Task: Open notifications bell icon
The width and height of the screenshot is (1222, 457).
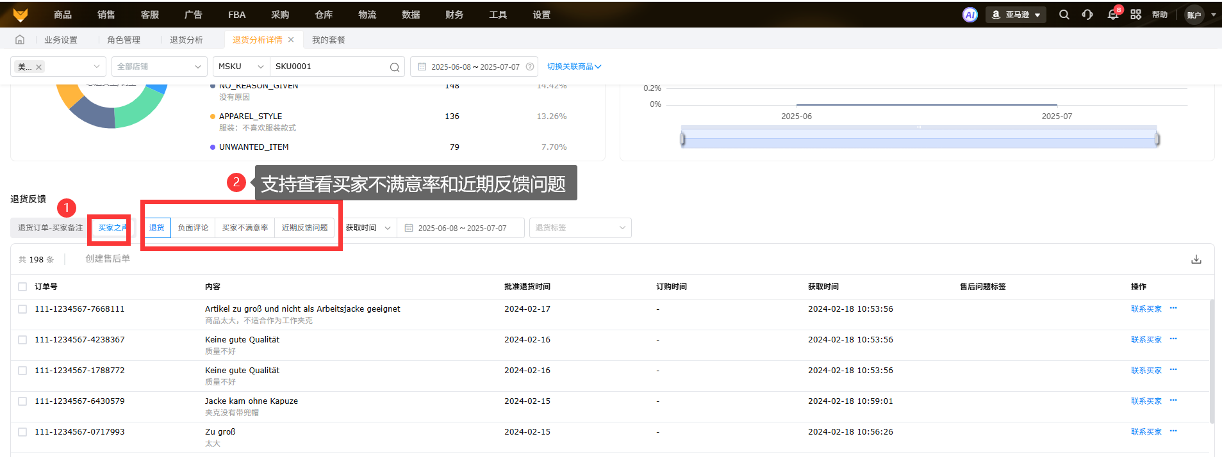Action: [x=1112, y=15]
